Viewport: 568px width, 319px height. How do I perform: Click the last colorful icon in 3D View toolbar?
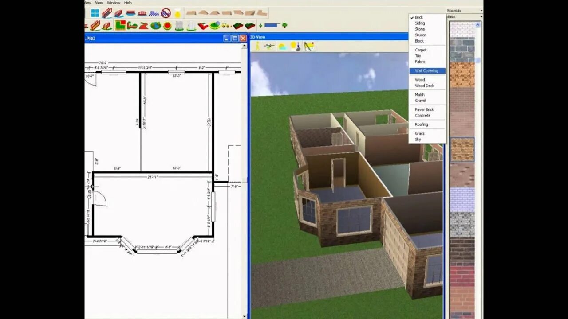tap(309, 46)
